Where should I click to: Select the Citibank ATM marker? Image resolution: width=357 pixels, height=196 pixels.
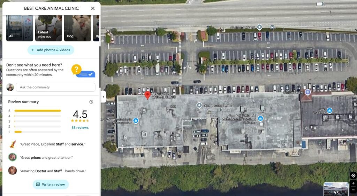pyautogui.click(x=308, y=92)
